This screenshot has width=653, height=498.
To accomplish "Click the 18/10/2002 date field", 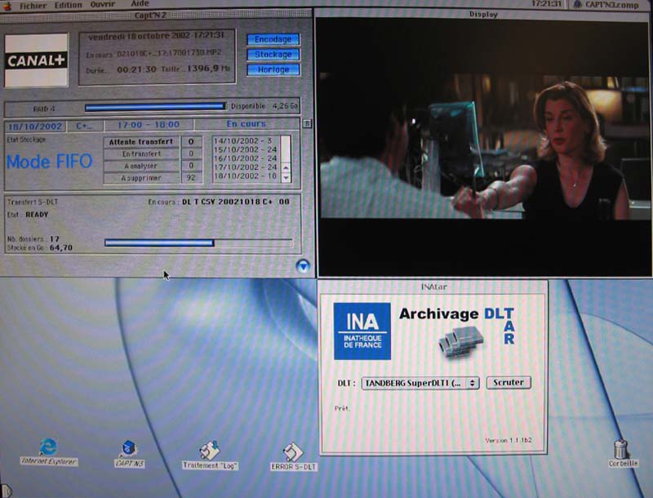I will (x=35, y=127).
